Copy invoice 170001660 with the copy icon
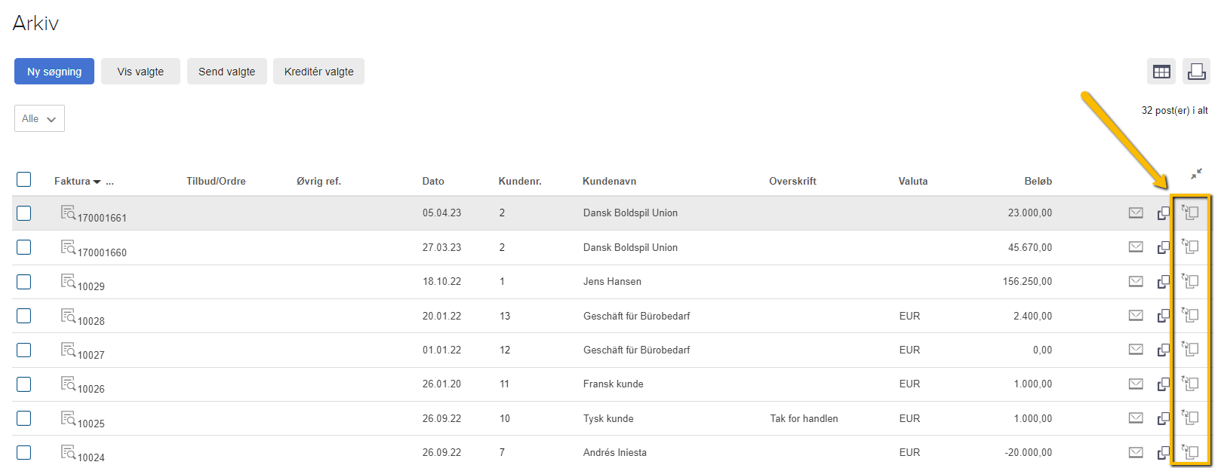The height and width of the screenshot is (468, 1221). (1164, 247)
